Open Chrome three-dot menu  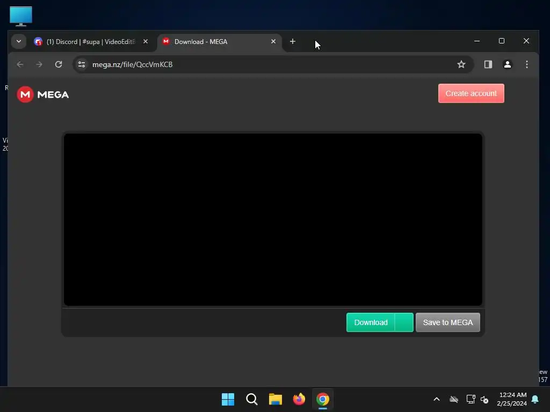(x=526, y=64)
